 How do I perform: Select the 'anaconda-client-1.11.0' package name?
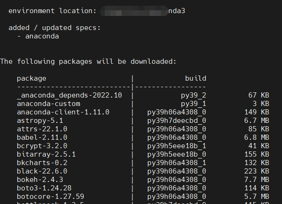click(63, 113)
